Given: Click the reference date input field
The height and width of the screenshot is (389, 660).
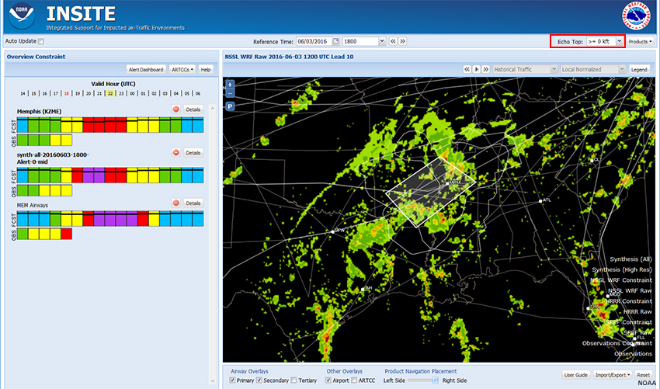Looking at the screenshot, I should click(314, 41).
